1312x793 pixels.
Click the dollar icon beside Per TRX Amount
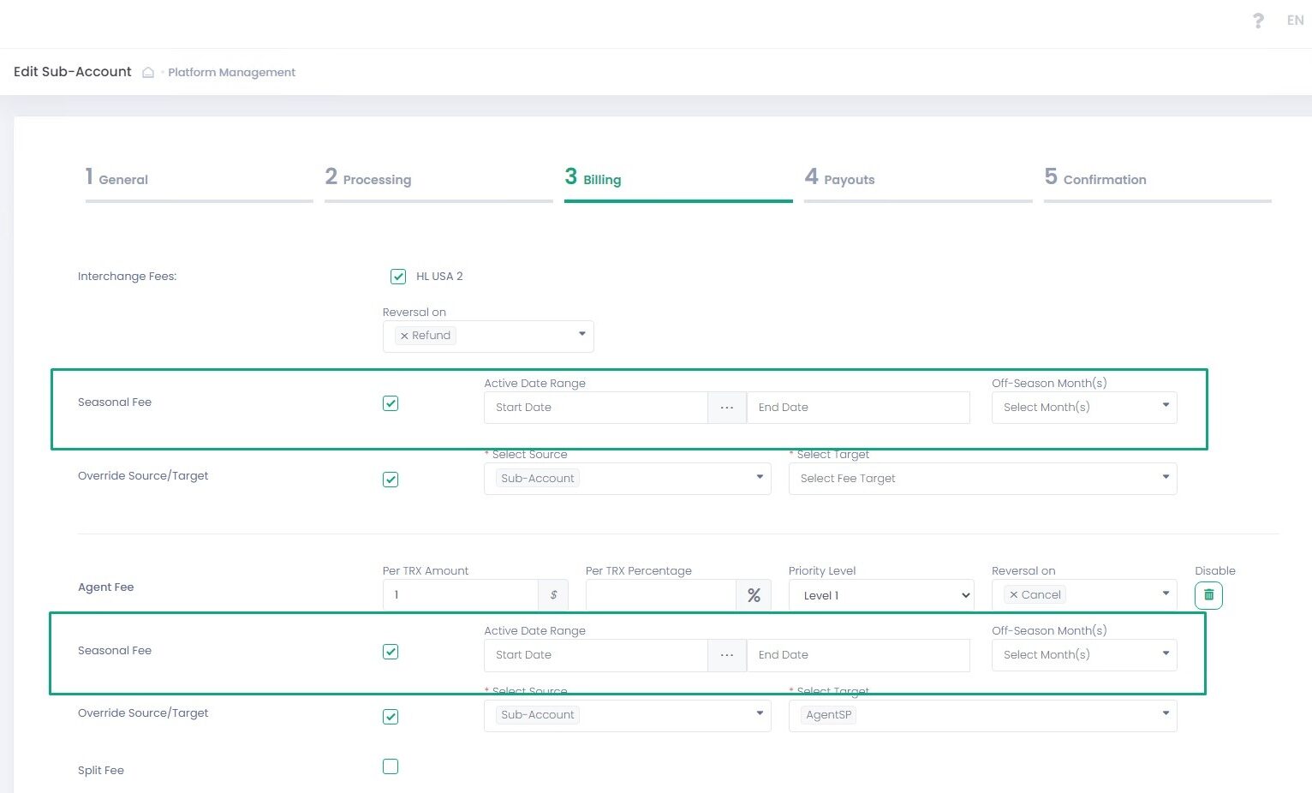pos(553,595)
